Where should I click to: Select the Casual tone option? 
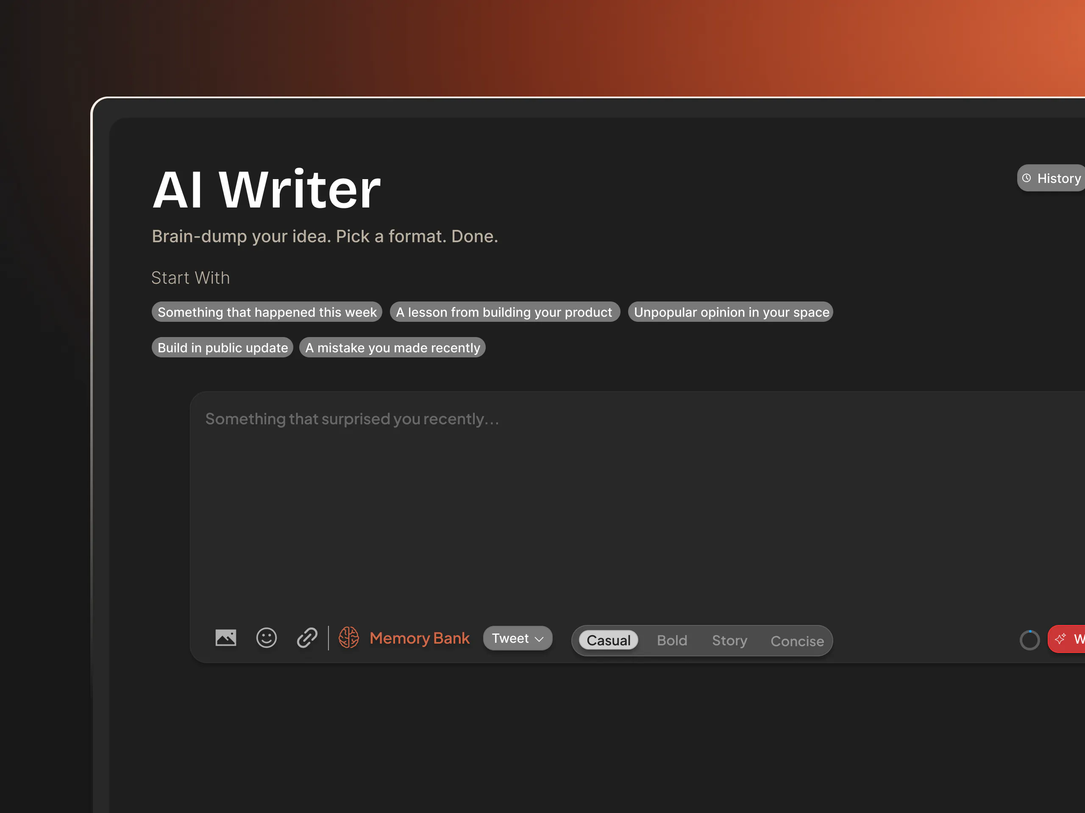pyautogui.click(x=608, y=641)
